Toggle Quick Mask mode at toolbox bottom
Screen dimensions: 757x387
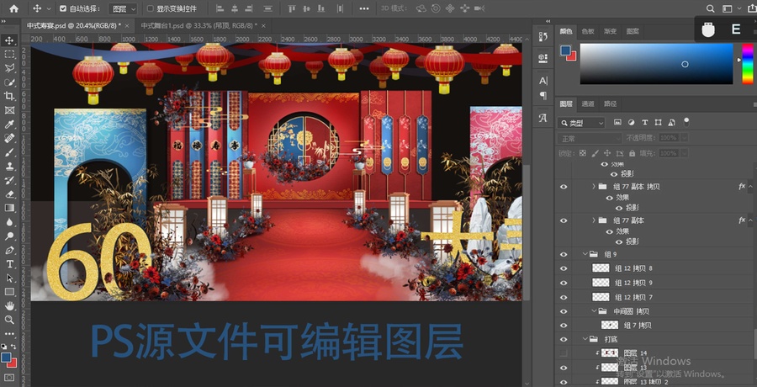click(x=9, y=378)
